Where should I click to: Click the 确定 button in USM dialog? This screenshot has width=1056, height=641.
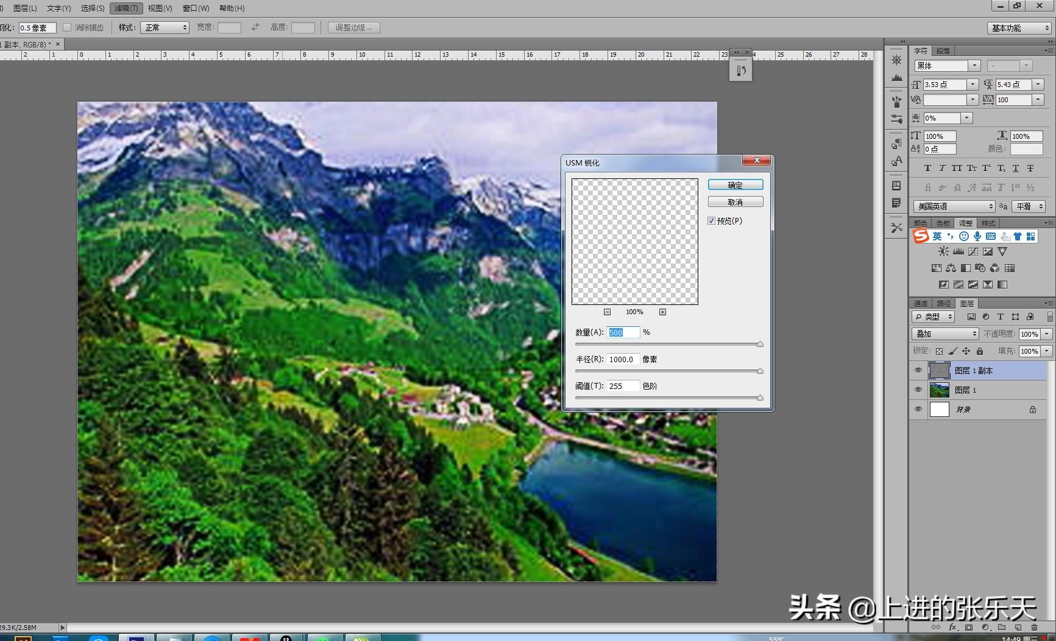click(735, 185)
